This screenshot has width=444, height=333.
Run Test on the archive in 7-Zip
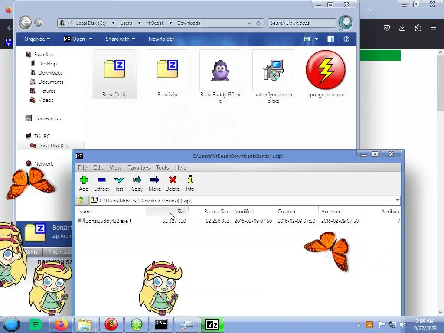click(x=119, y=183)
